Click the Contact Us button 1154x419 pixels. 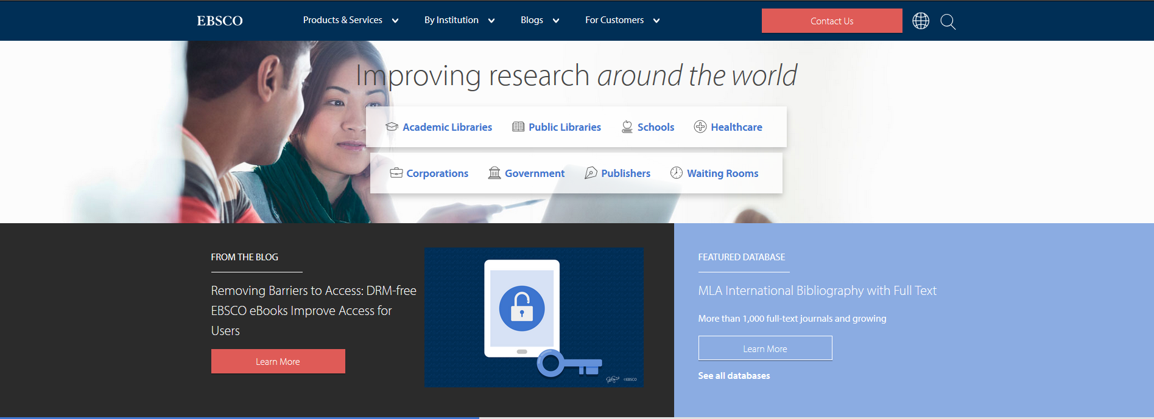pos(832,21)
